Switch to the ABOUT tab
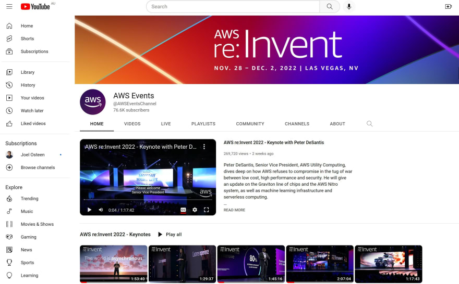Image resolution: width=459 pixels, height=284 pixels. click(x=337, y=124)
